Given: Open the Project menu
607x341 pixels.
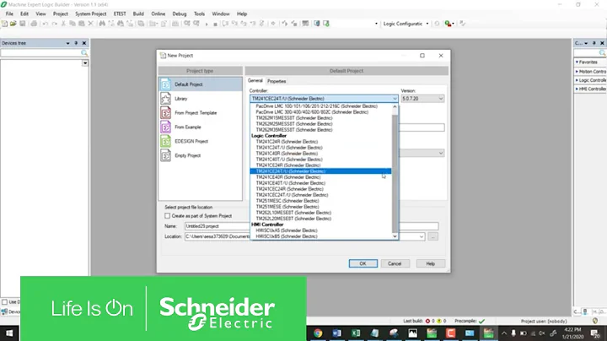Looking at the screenshot, I should coord(61,14).
